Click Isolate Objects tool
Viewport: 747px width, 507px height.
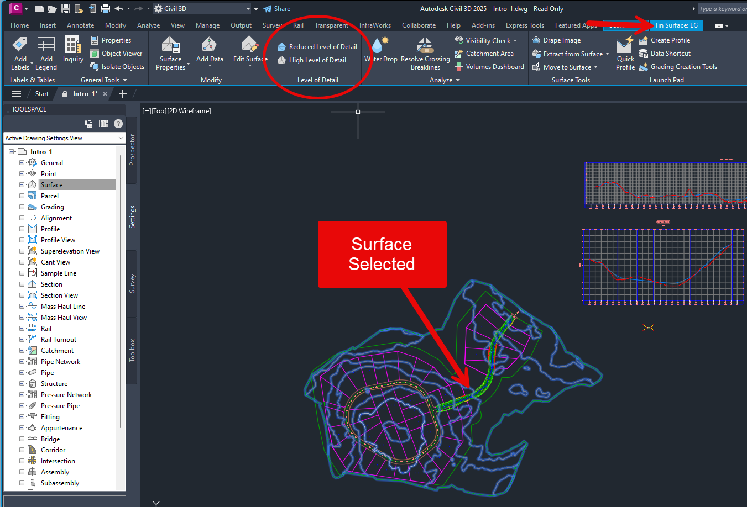coord(117,67)
